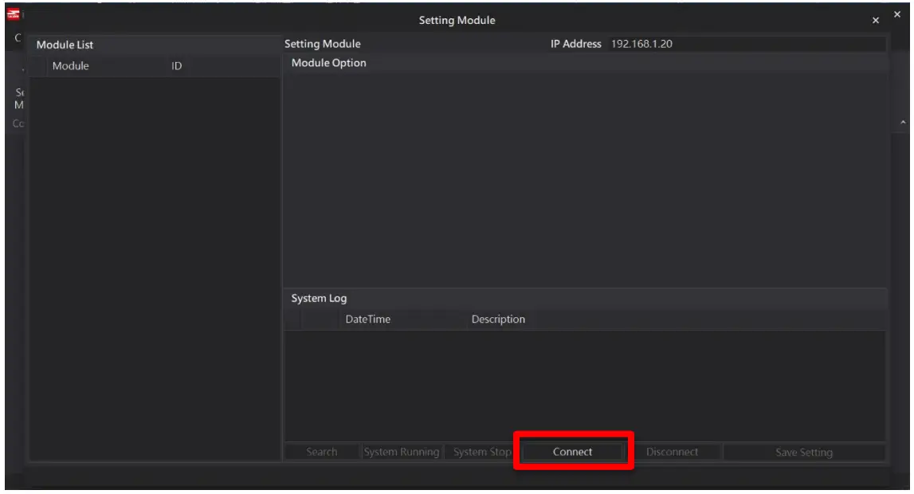Click the Connect button
The image size is (914, 494).
[x=572, y=452]
